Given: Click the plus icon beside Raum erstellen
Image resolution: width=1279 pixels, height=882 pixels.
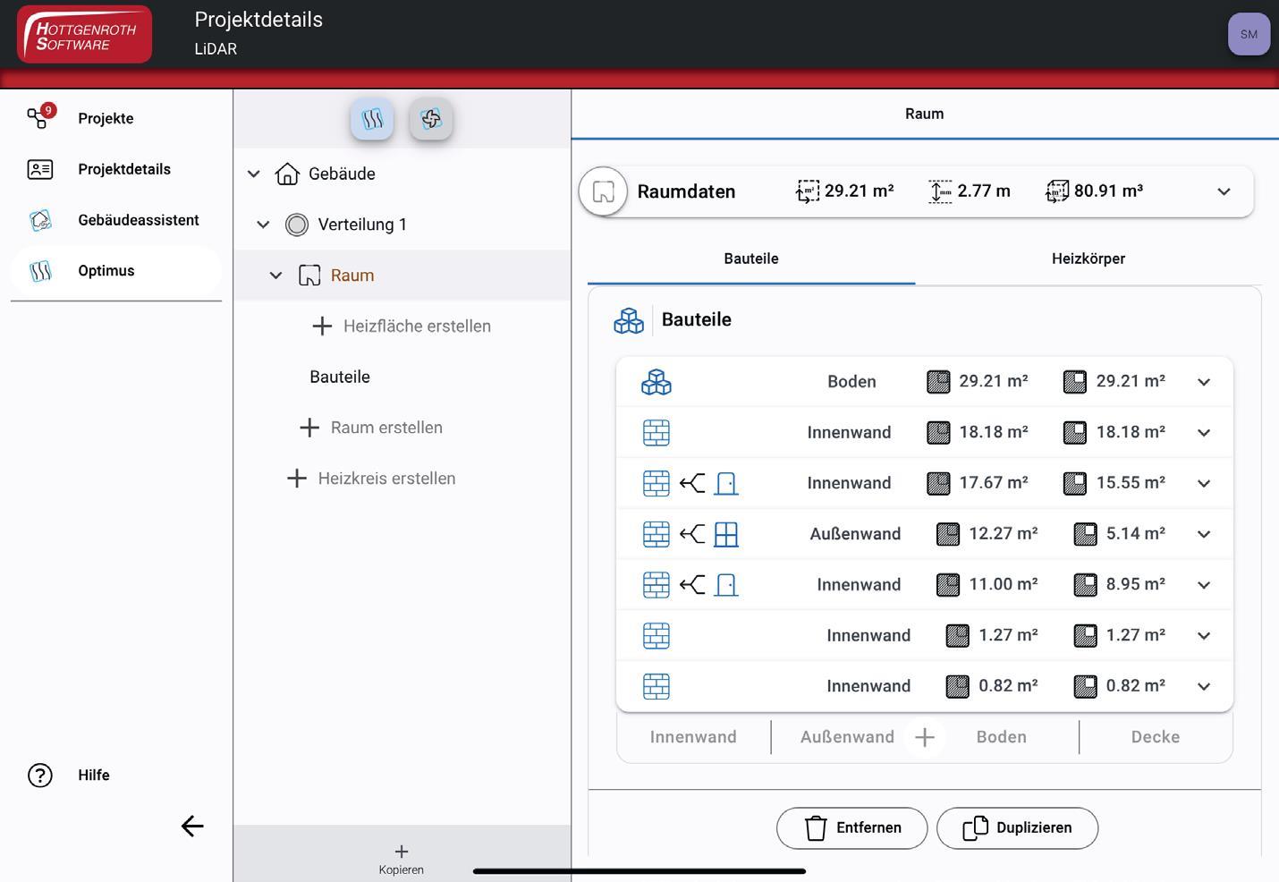Looking at the screenshot, I should 309,428.
